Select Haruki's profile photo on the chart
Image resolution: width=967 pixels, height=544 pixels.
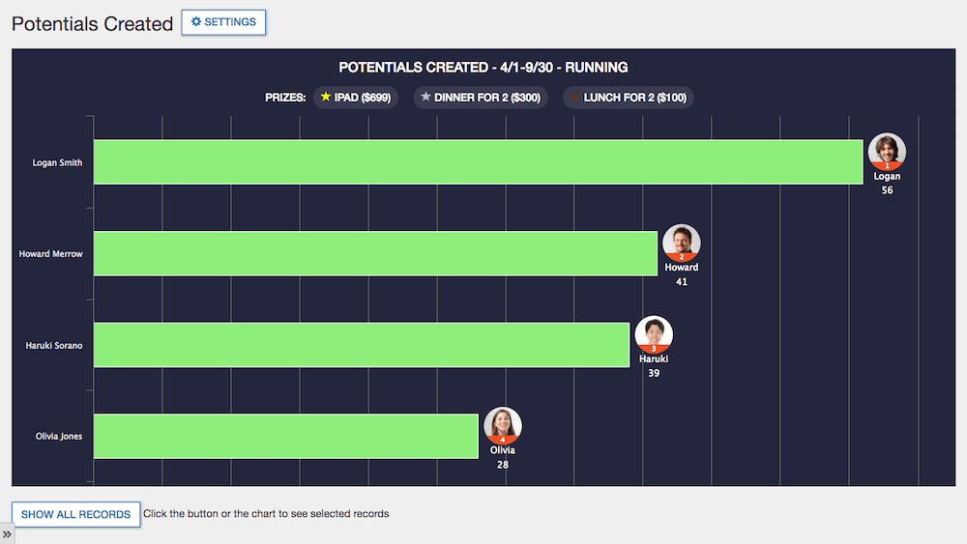654,334
